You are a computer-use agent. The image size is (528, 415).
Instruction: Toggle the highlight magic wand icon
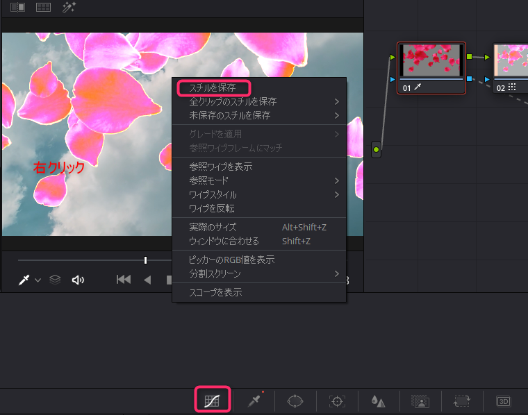point(69,7)
